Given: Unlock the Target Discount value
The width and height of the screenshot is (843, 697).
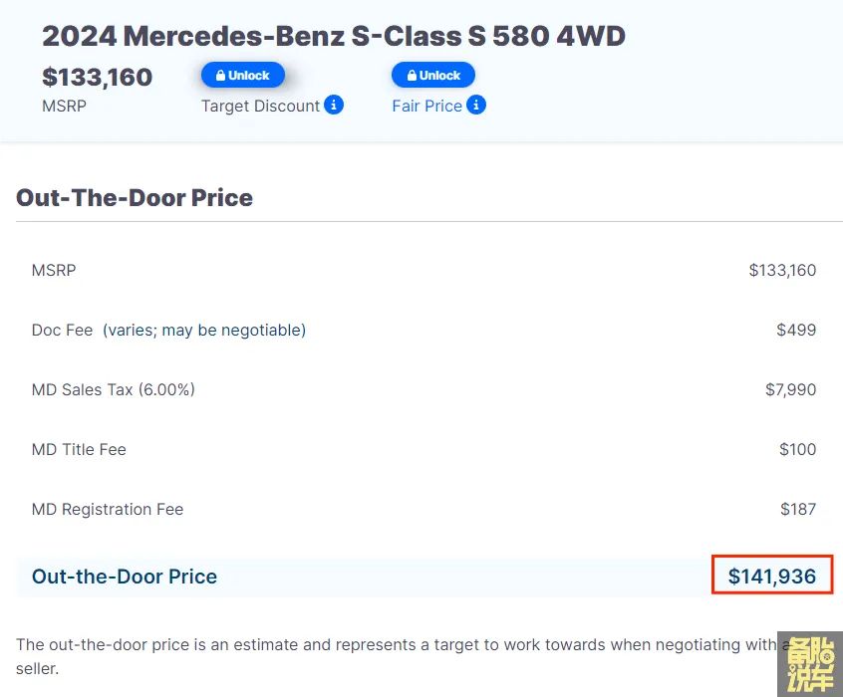Looking at the screenshot, I should [242, 75].
